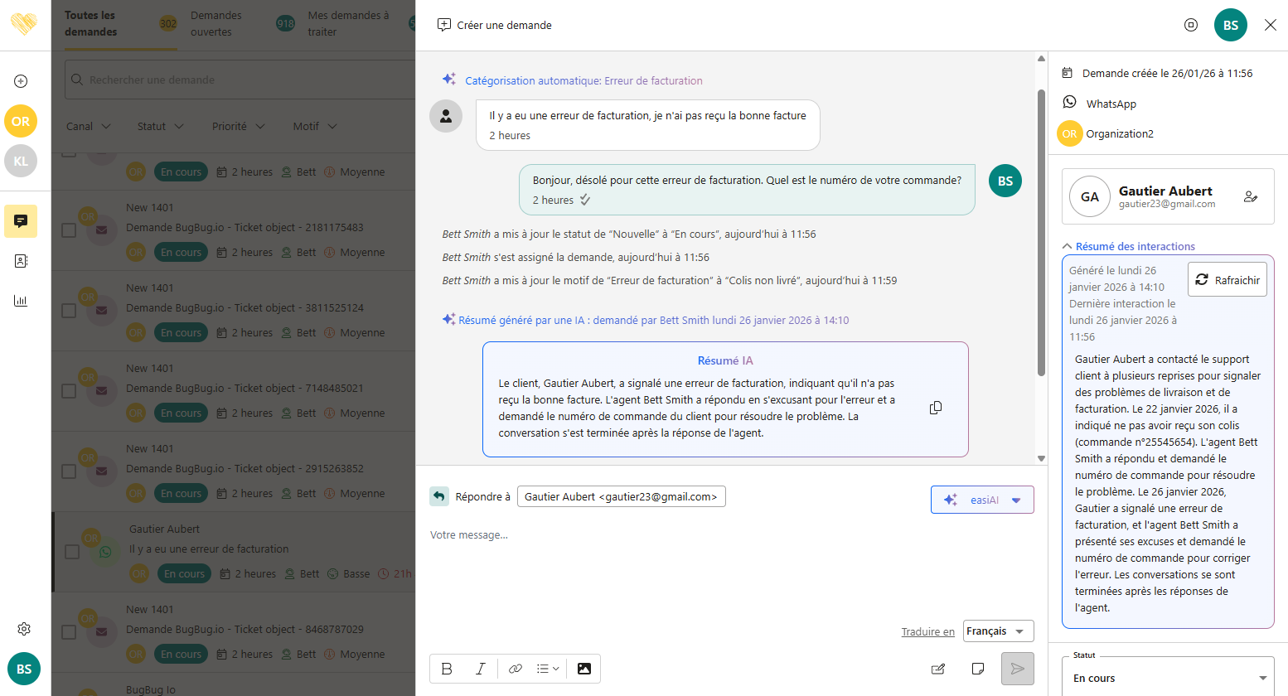
Task: Tick checkbox for ticket 3811525124
Action: click(70, 311)
